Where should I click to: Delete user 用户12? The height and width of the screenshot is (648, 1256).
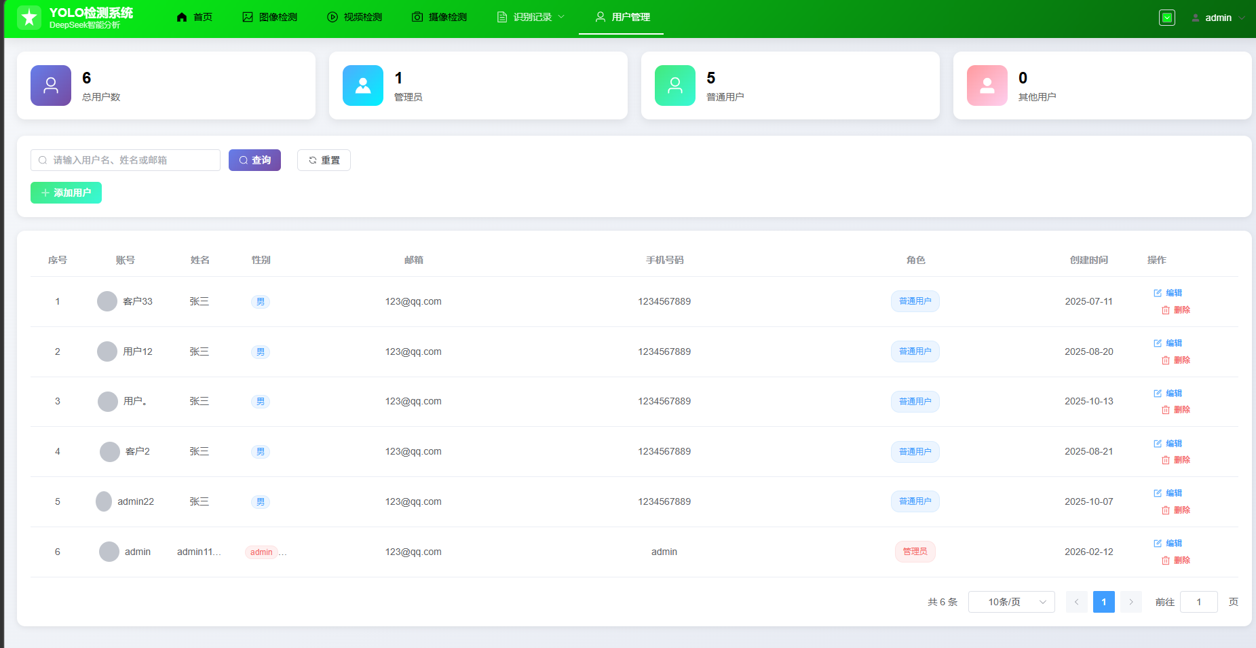(1176, 360)
